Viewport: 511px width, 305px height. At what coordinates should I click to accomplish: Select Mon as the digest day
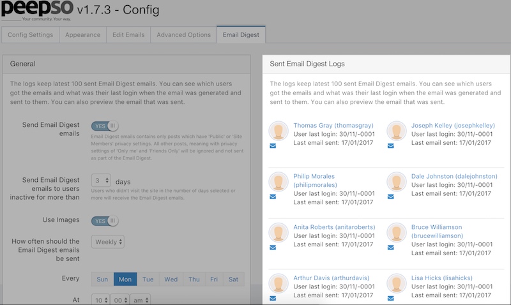click(125, 279)
